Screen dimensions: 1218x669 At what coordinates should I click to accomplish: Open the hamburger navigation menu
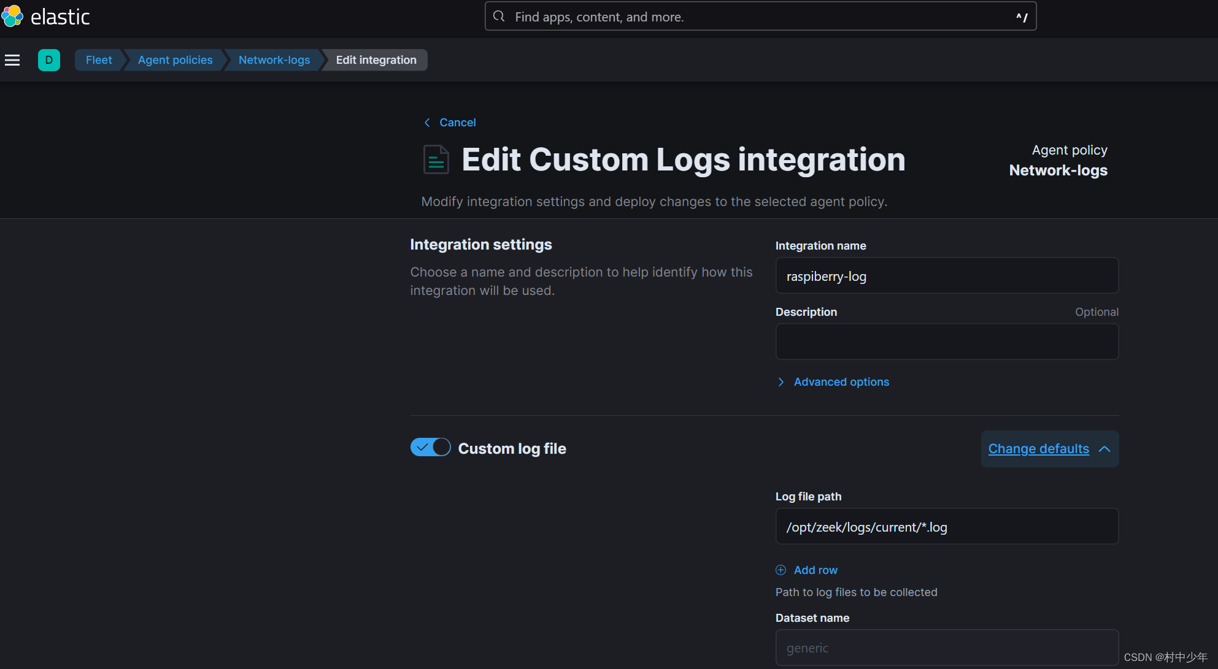click(x=12, y=60)
